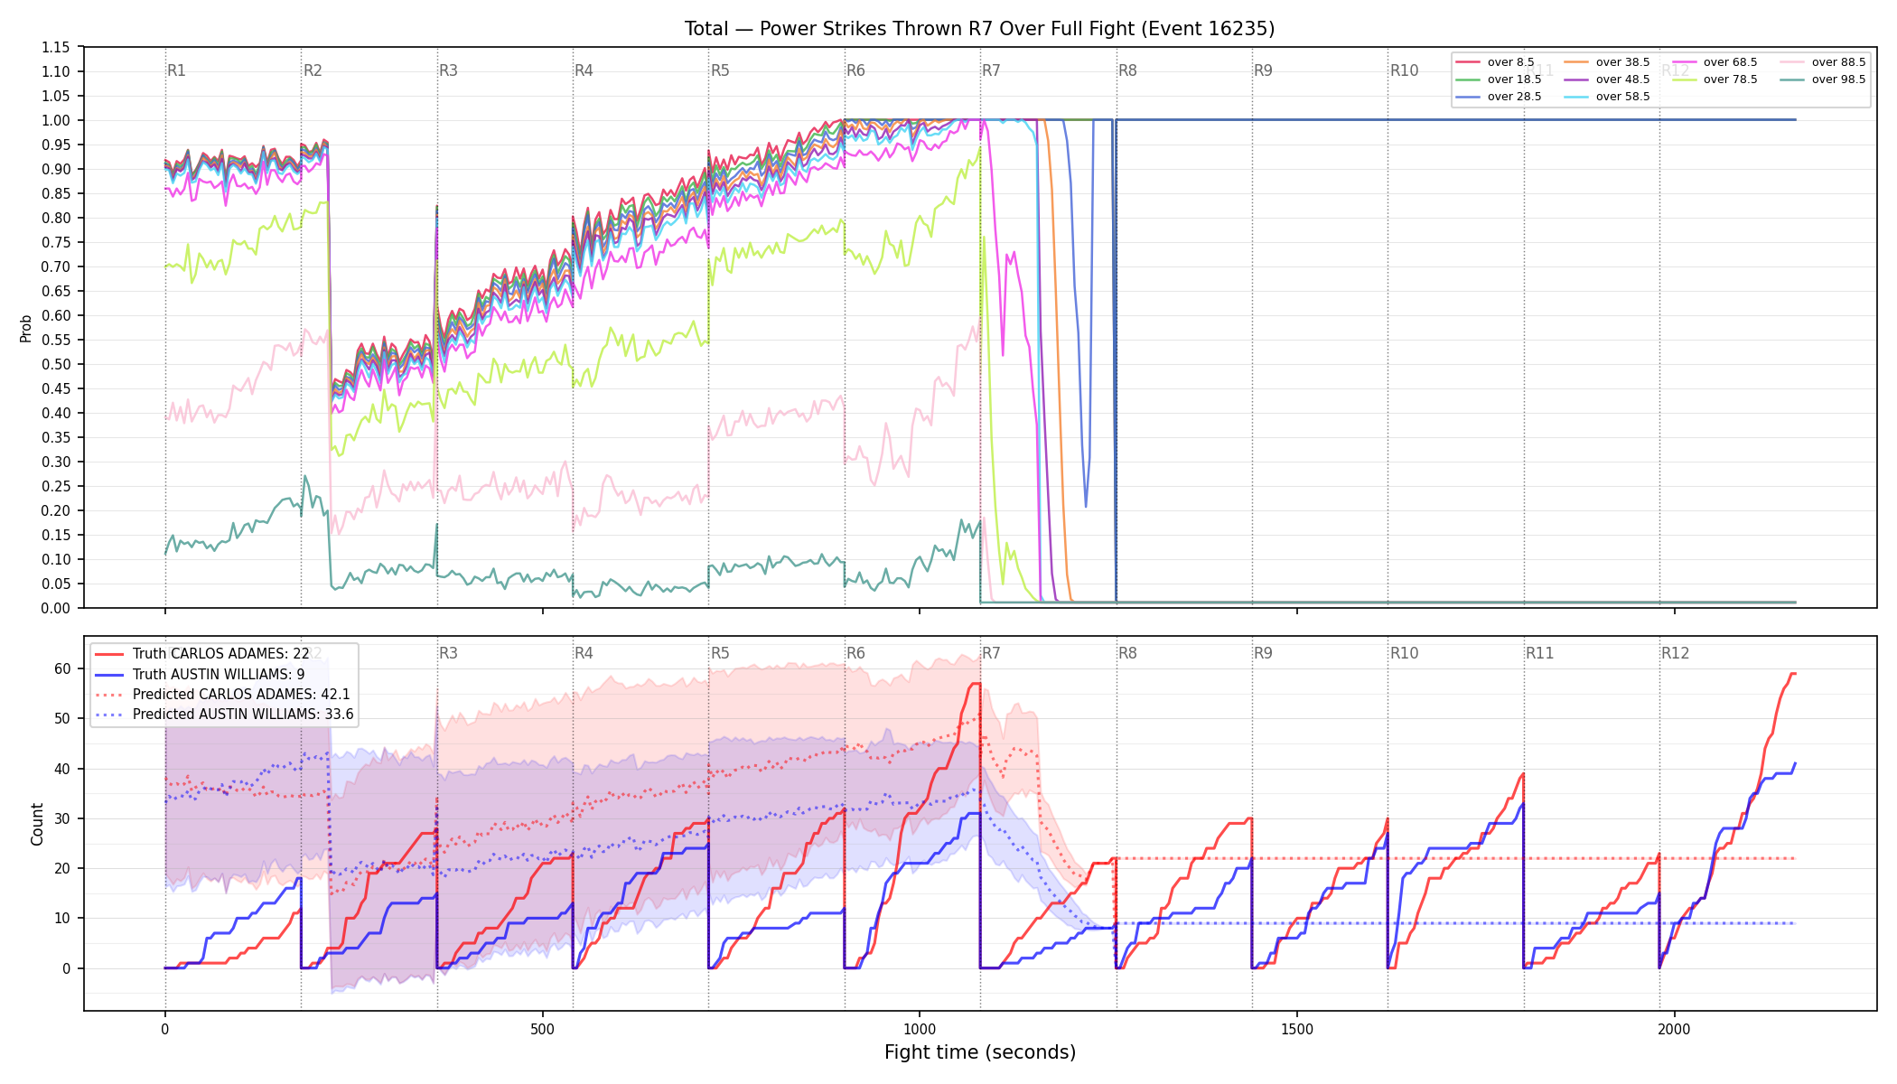Click the R6 round label in bottom Count chart
The height and width of the screenshot is (1084, 1897).
tap(855, 653)
